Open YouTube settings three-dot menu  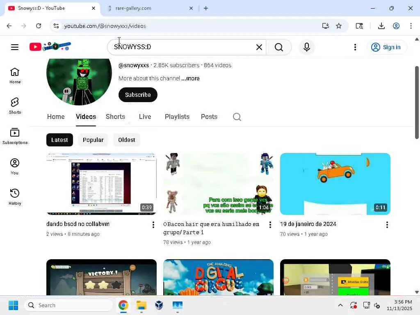355,47
